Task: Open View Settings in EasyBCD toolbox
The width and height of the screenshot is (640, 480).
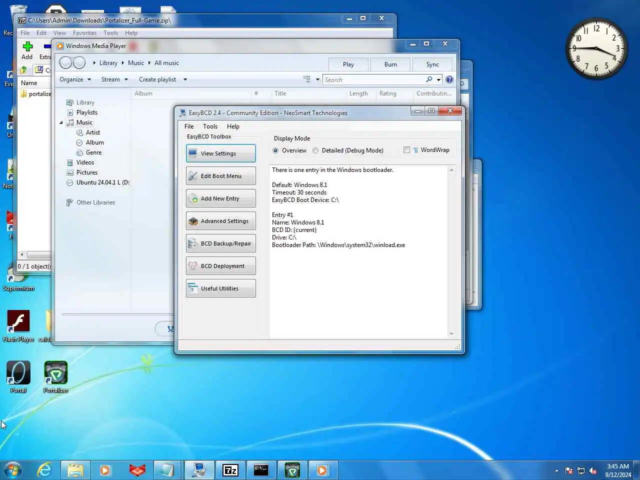Action: (220, 153)
